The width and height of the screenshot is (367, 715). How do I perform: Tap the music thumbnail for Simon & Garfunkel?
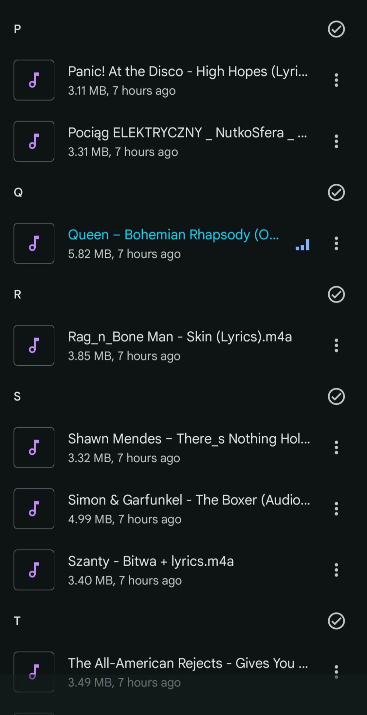coord(34,509)
